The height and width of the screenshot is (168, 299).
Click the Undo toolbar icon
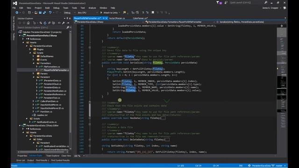point(50,13)
